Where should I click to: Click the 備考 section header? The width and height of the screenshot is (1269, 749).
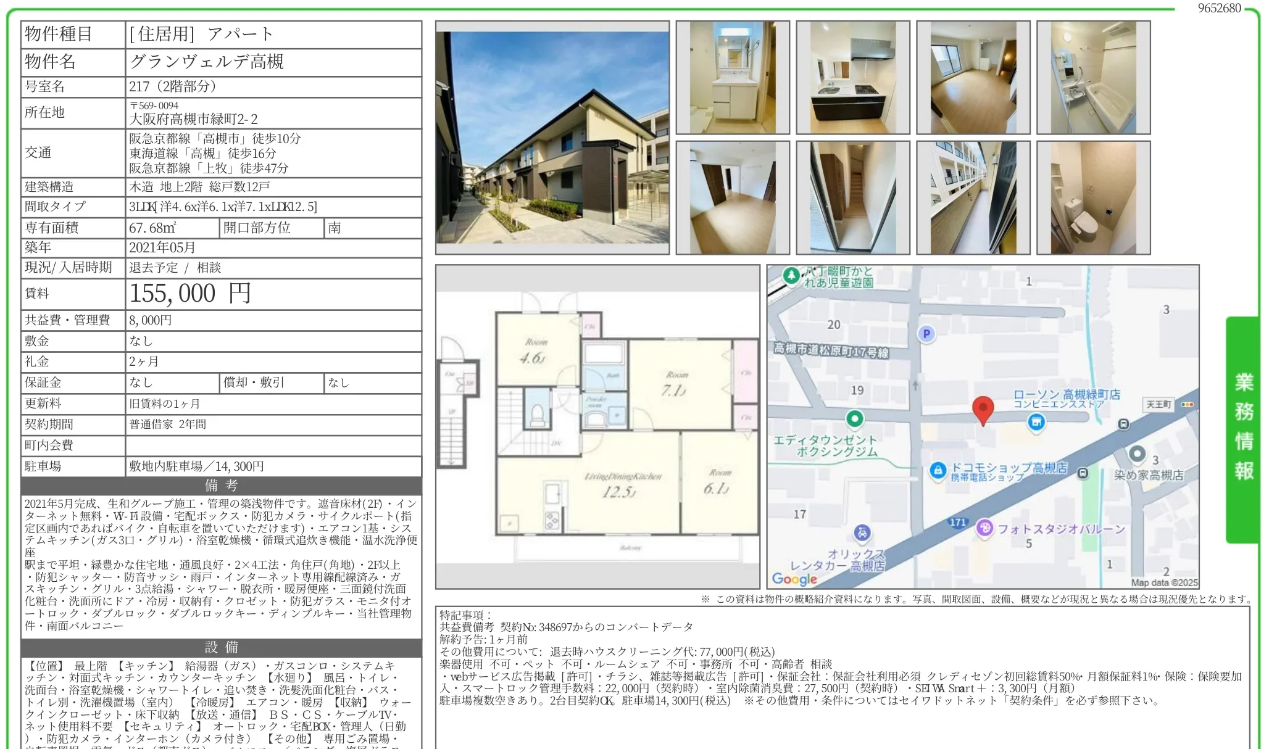(x=222, y=486)
